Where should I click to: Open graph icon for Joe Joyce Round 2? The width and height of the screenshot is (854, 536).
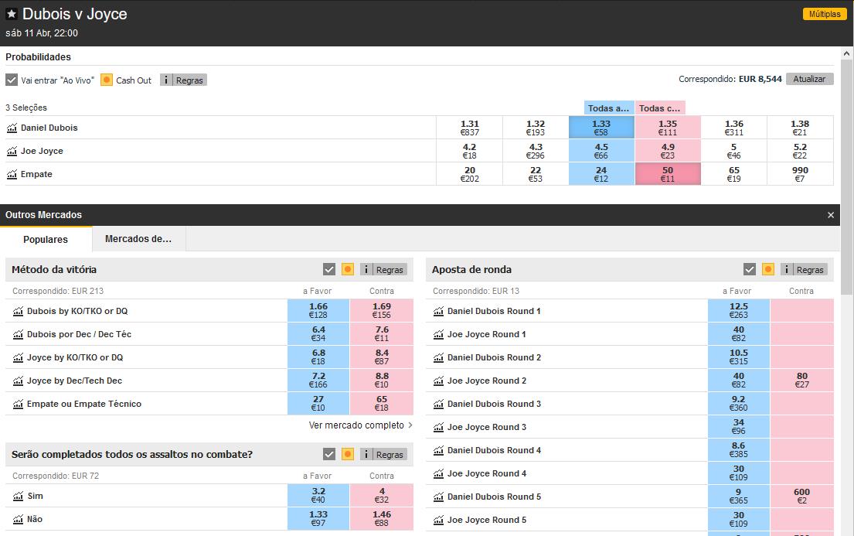438,381
